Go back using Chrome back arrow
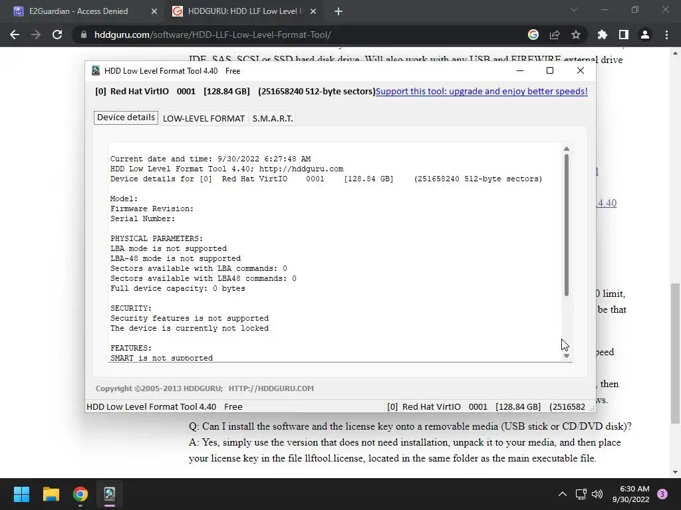Image resolution: width=681 pixels, height=510 pixels. tap(15, 35)
